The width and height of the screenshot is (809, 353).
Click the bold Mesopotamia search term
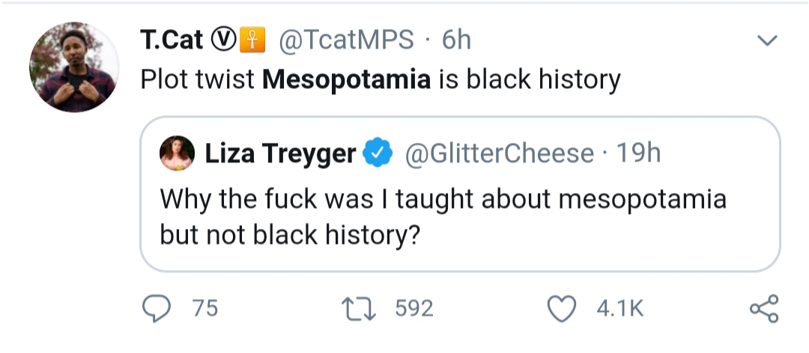[x=346, y=79]
